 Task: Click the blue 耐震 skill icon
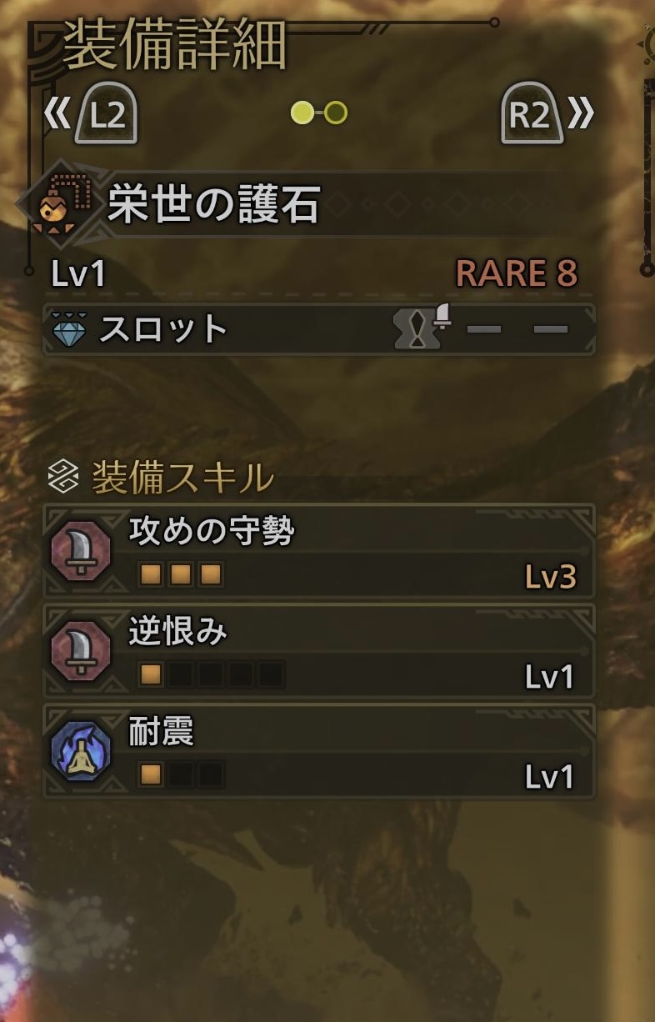[82, 751]
